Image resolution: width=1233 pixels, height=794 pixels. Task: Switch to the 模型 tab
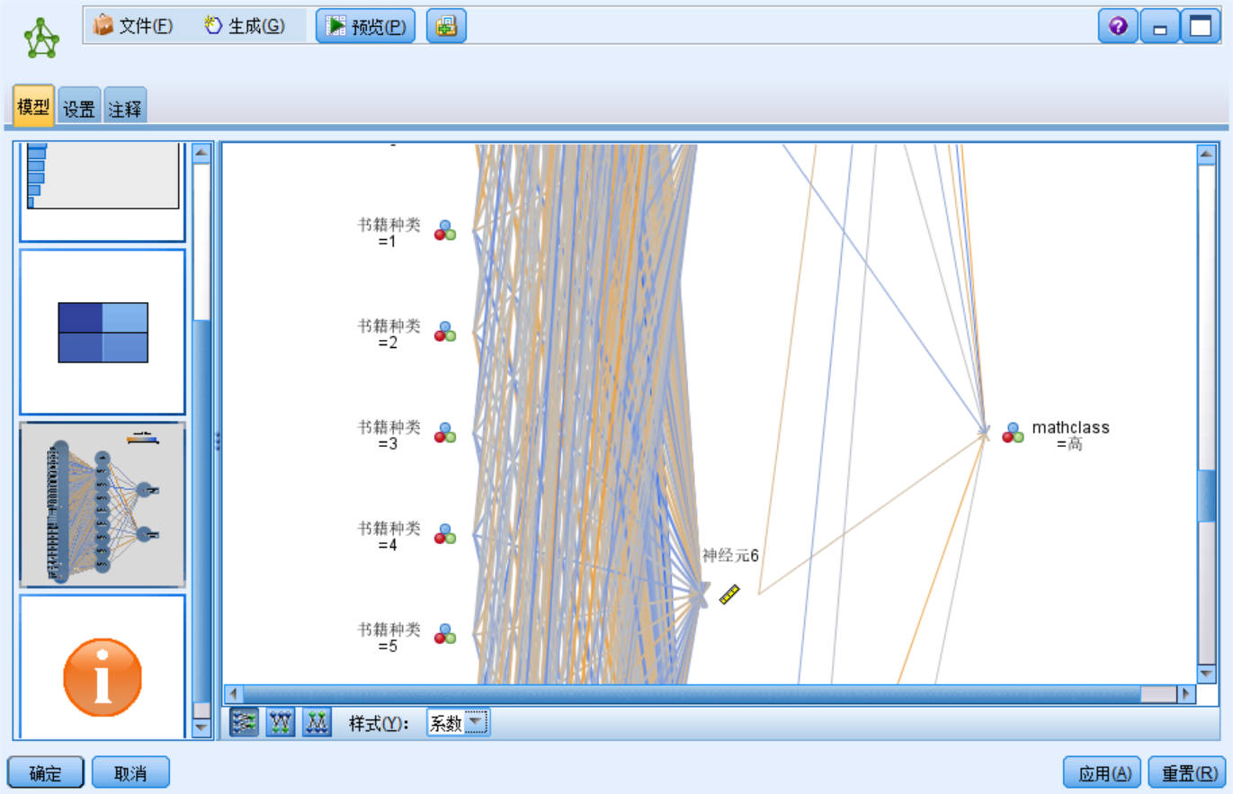[33, 107]
